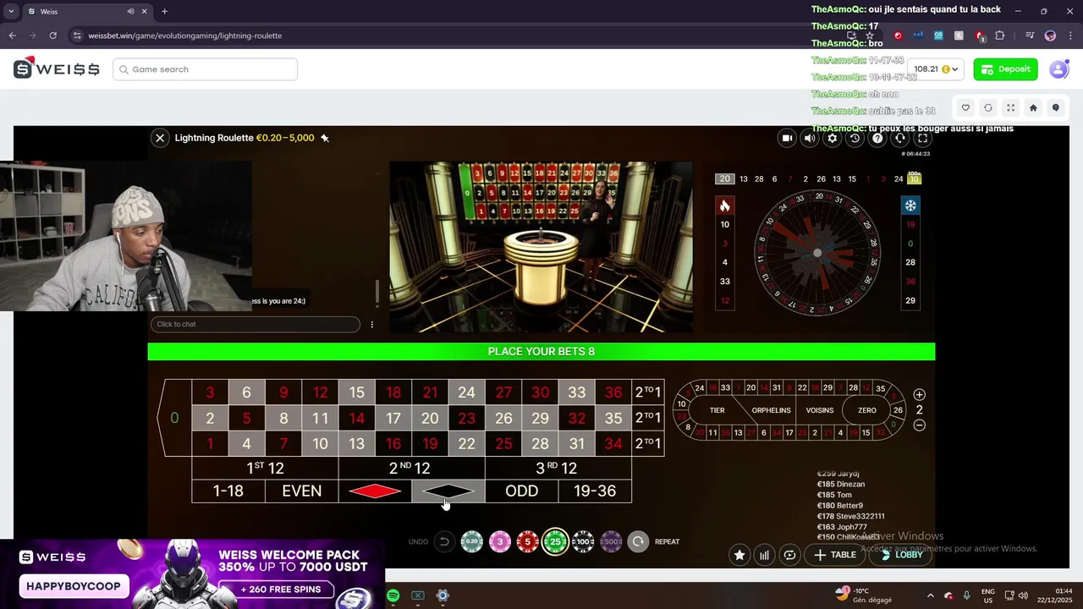This screenshot has height=609, width=1083.
Task: Reload the game with the refresh icon
Action: 988,107
